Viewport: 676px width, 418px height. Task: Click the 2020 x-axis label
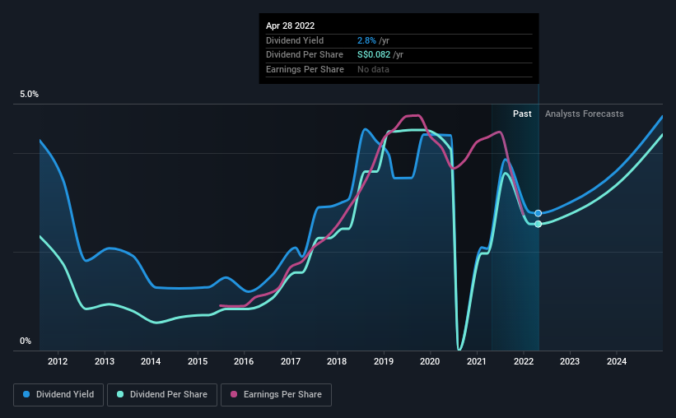point(430,361)
